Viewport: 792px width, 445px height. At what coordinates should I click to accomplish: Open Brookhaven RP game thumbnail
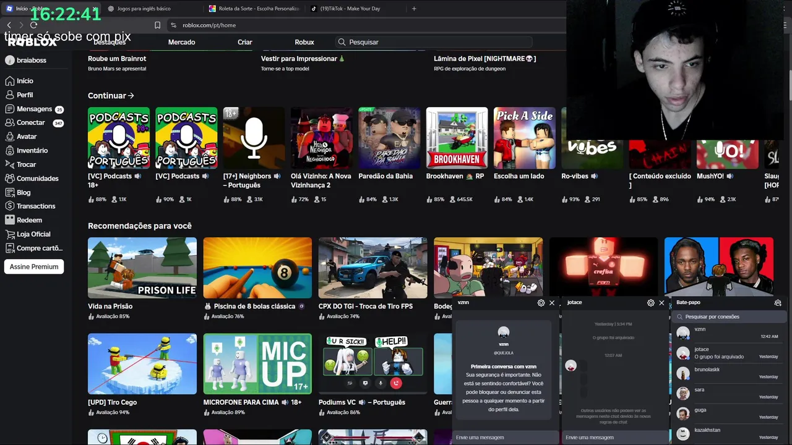[457, 138]
